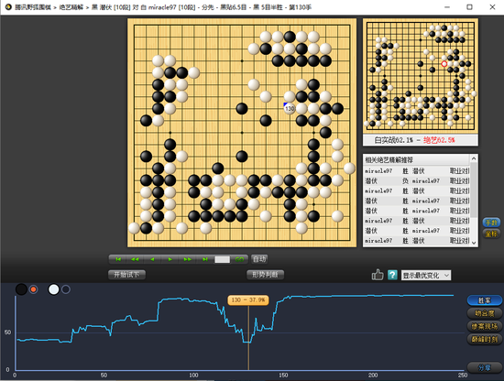The height and width of the screenshot is (381, 504).
Task: Select the 巅峰时刻 peak moment button
Action: coord(485,339)
